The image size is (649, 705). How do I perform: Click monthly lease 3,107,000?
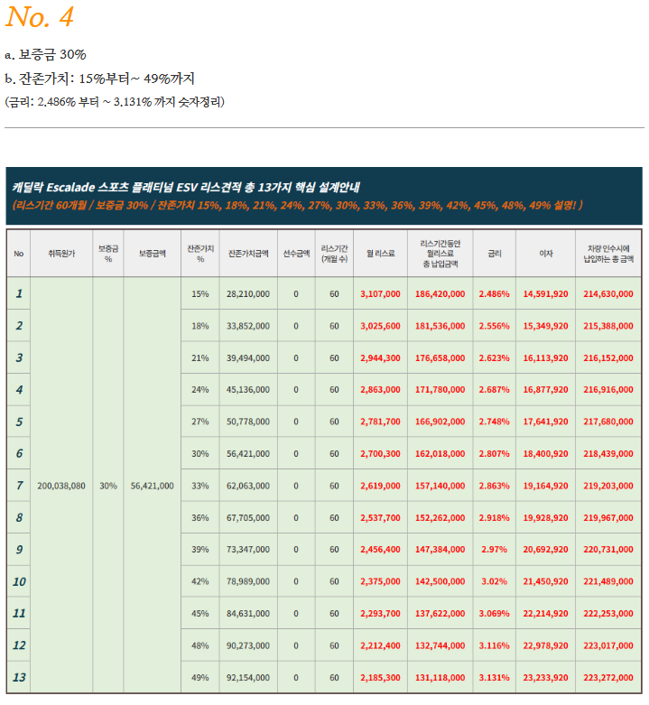[380, 294]
